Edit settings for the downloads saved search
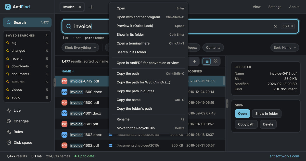Screen dimensions: 306x161 click(47, 66)
